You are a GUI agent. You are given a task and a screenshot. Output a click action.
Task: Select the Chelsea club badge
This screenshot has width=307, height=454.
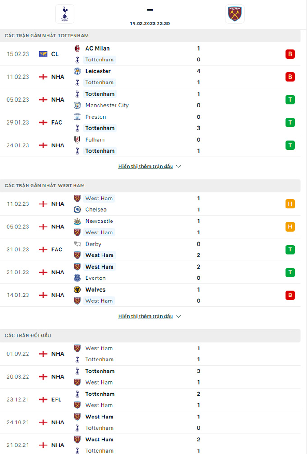click(77, 210)
